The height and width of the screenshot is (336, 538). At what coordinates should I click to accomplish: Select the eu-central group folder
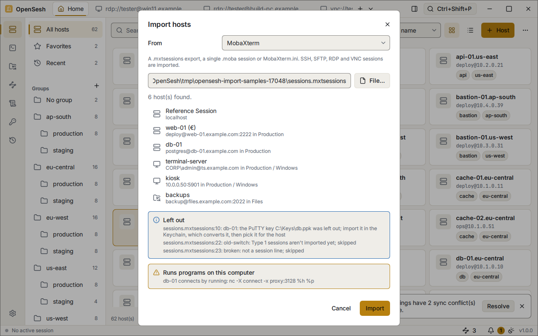(x=66, y=167)
